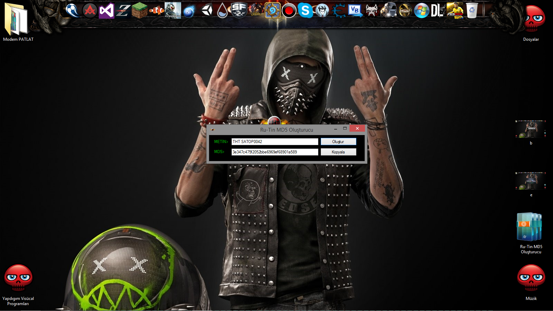This screenshot has width=553, height=311.
Task: Launch Crysis 2 from the dock
Action: [173, 11]
